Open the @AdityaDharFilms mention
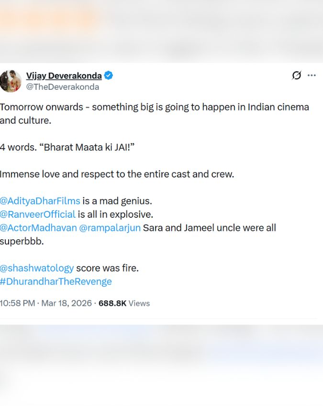 pos(40,201)
